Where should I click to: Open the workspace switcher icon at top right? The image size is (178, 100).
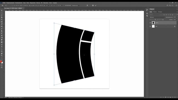[x=172, y=6]
